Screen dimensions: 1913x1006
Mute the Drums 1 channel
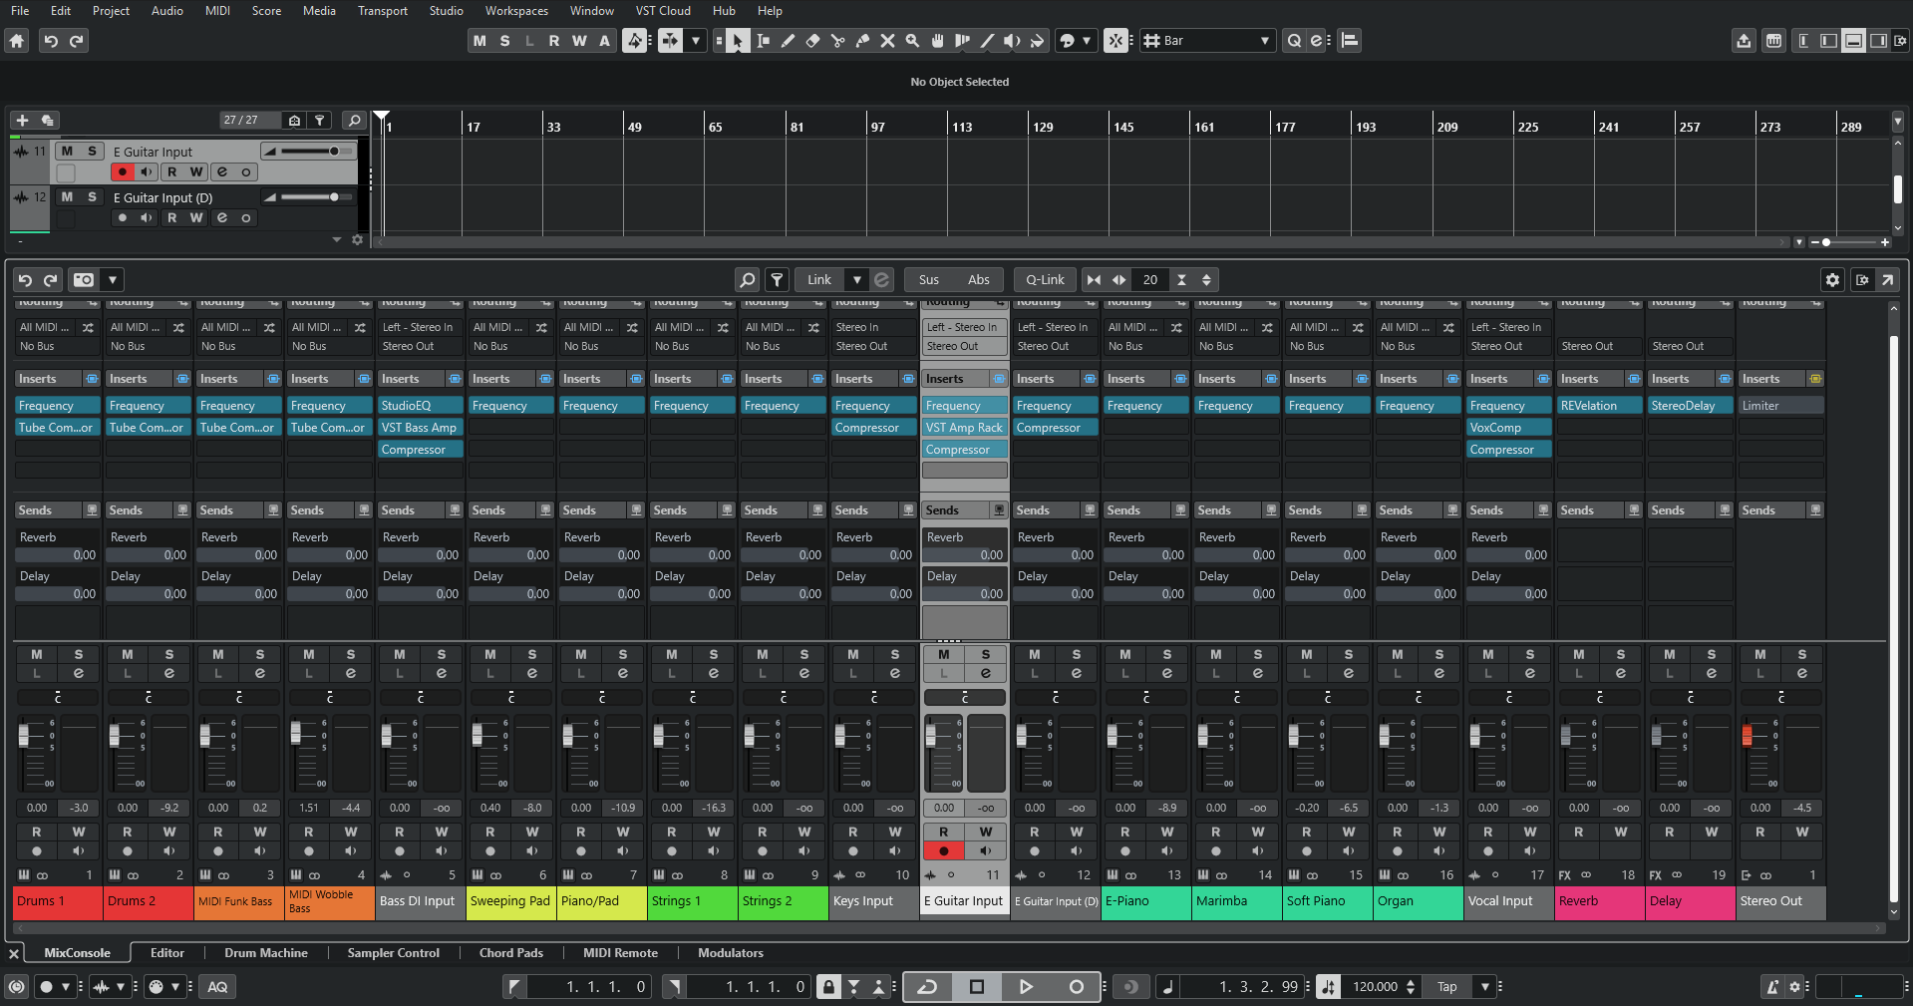tap(36, 655)
